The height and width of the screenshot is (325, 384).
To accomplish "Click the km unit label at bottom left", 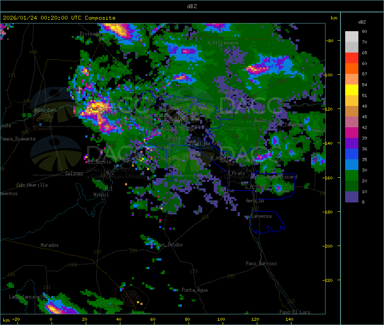I will tap(6, 320).
